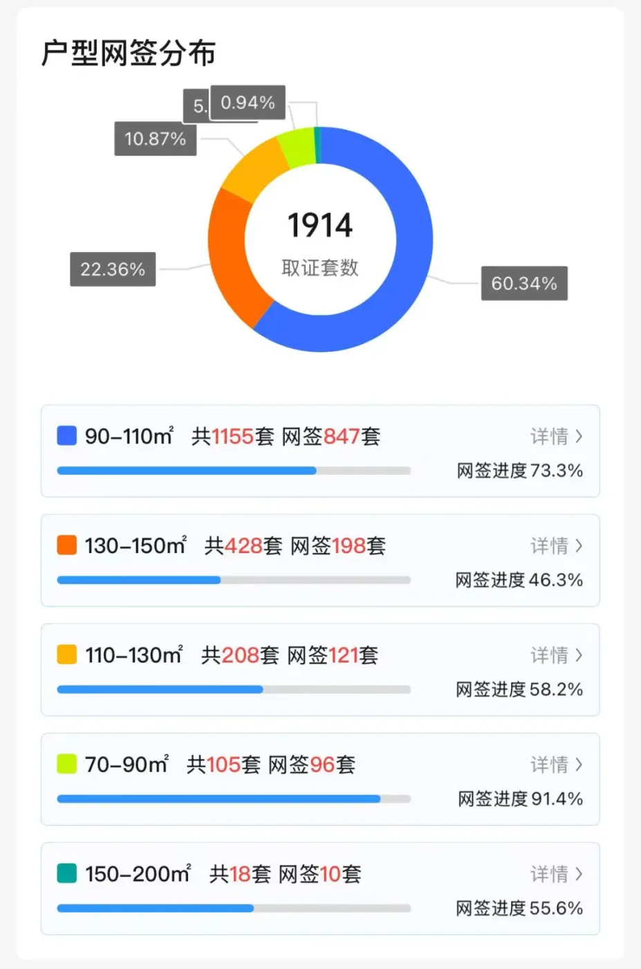Click the 91.4% progress bar for 70-90㎡
Screen dimensions: 641x969
pos(234,799)
